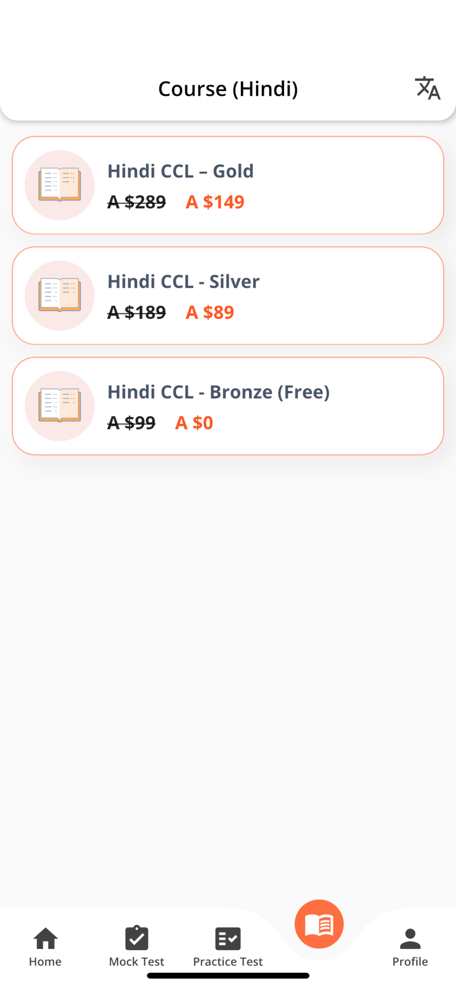Tap the orange Course book tab icon

(319, 924)
